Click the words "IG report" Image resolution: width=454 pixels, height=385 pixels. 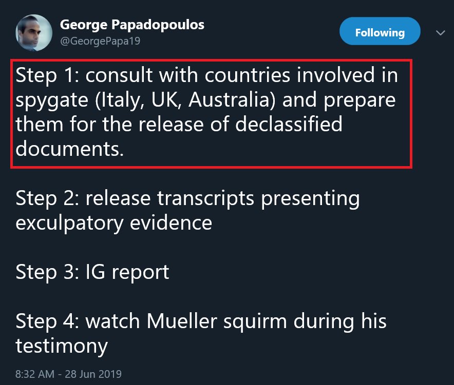127,272
